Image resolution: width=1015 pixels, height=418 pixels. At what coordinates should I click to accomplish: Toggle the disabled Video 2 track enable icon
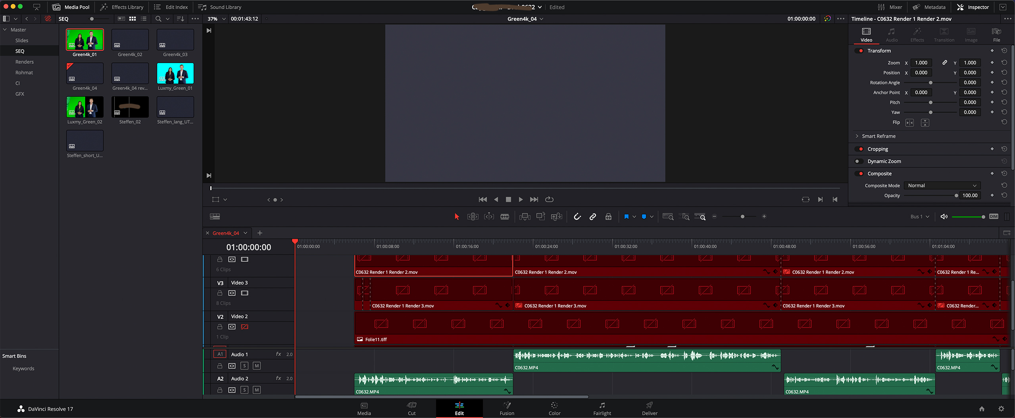click(244, 327)
